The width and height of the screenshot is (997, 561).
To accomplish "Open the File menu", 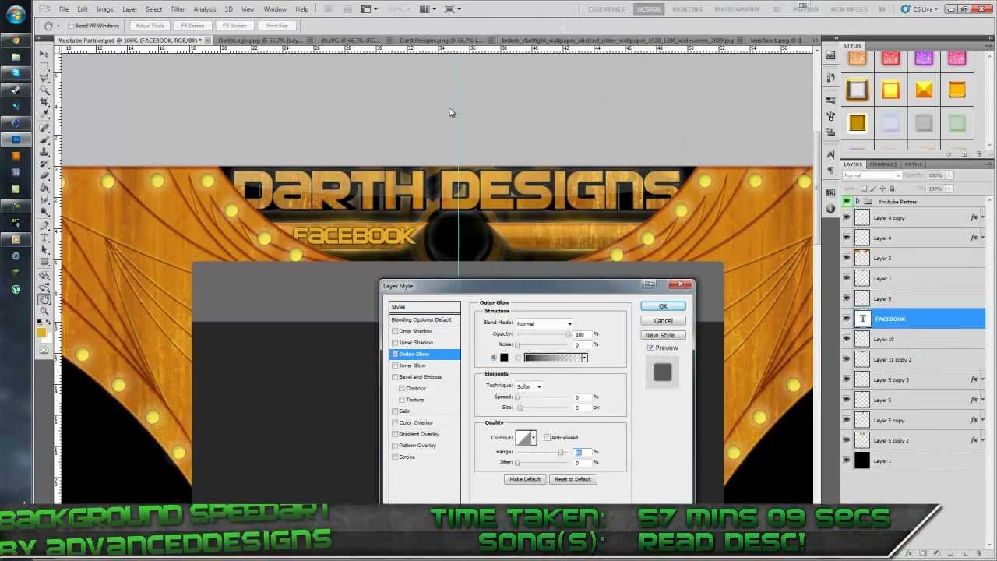I will pyautogui.click(x=64, y=9).
